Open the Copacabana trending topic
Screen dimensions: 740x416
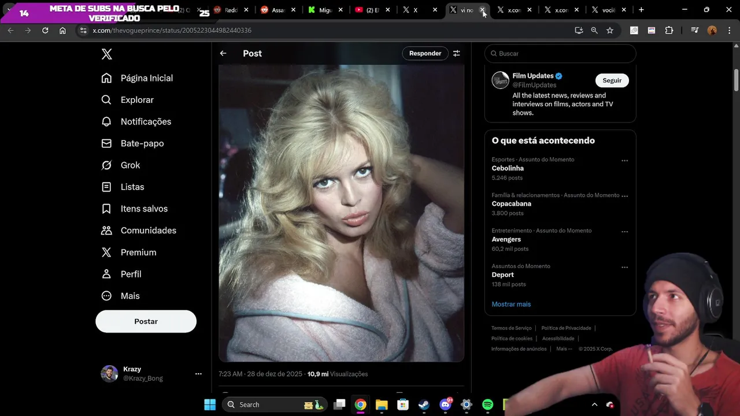coord(511,203)
